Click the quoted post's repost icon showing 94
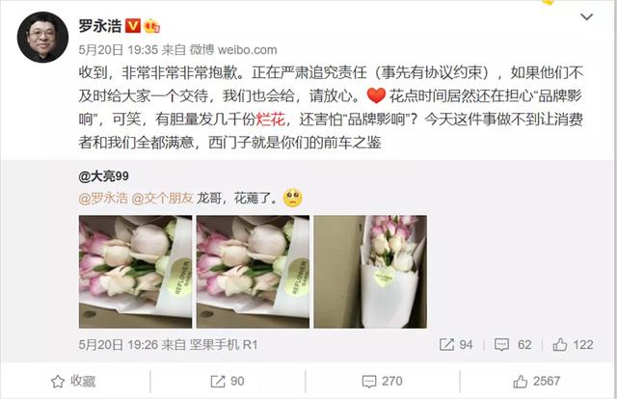Viewport: 617px width, 399px height. 446,345
